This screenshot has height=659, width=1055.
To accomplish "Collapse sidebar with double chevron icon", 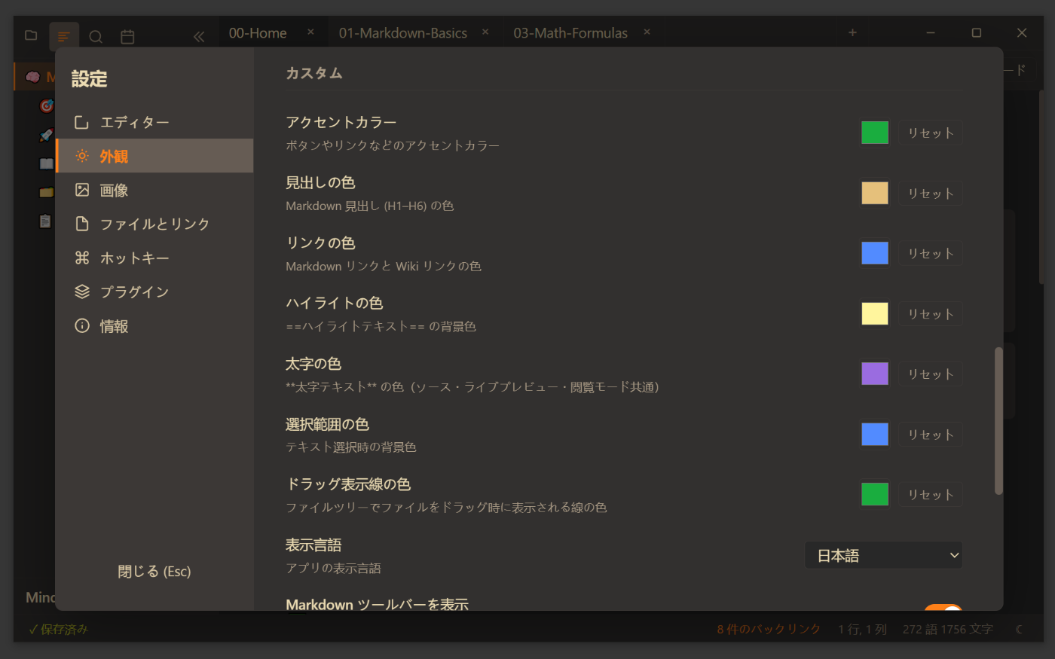I will click(x=198, y=36).
